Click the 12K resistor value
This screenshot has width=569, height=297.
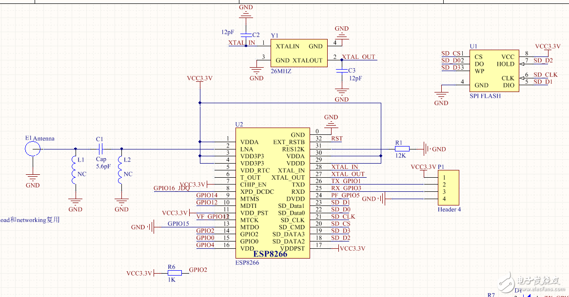pyautogui.click(x=401, y=156)
